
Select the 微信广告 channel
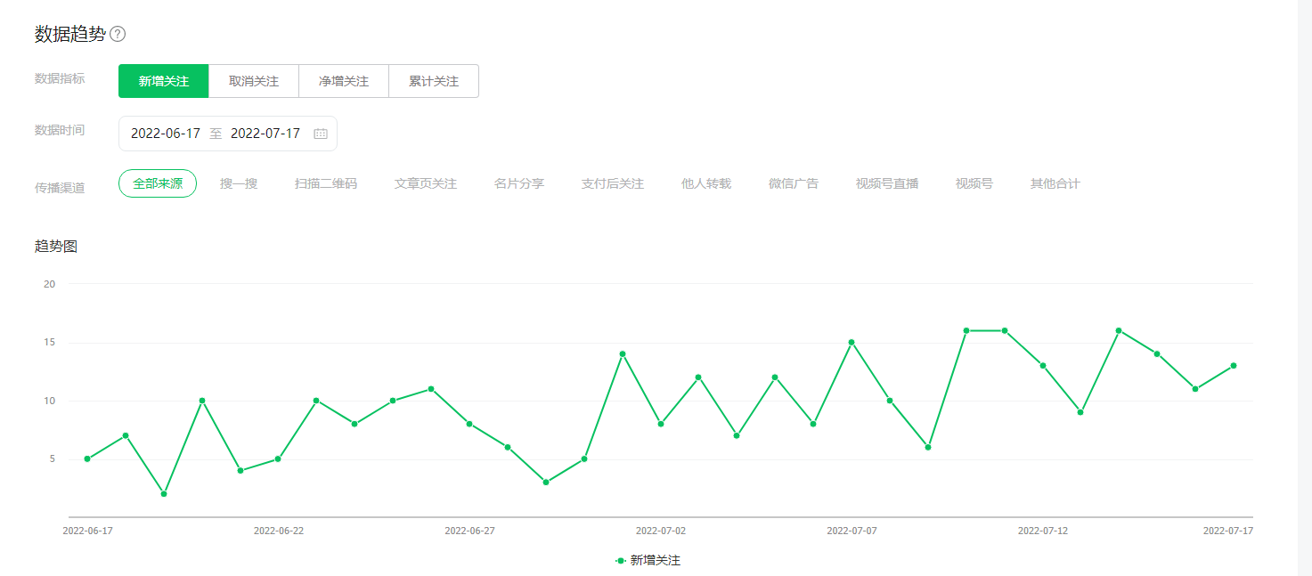click(794, 184)
